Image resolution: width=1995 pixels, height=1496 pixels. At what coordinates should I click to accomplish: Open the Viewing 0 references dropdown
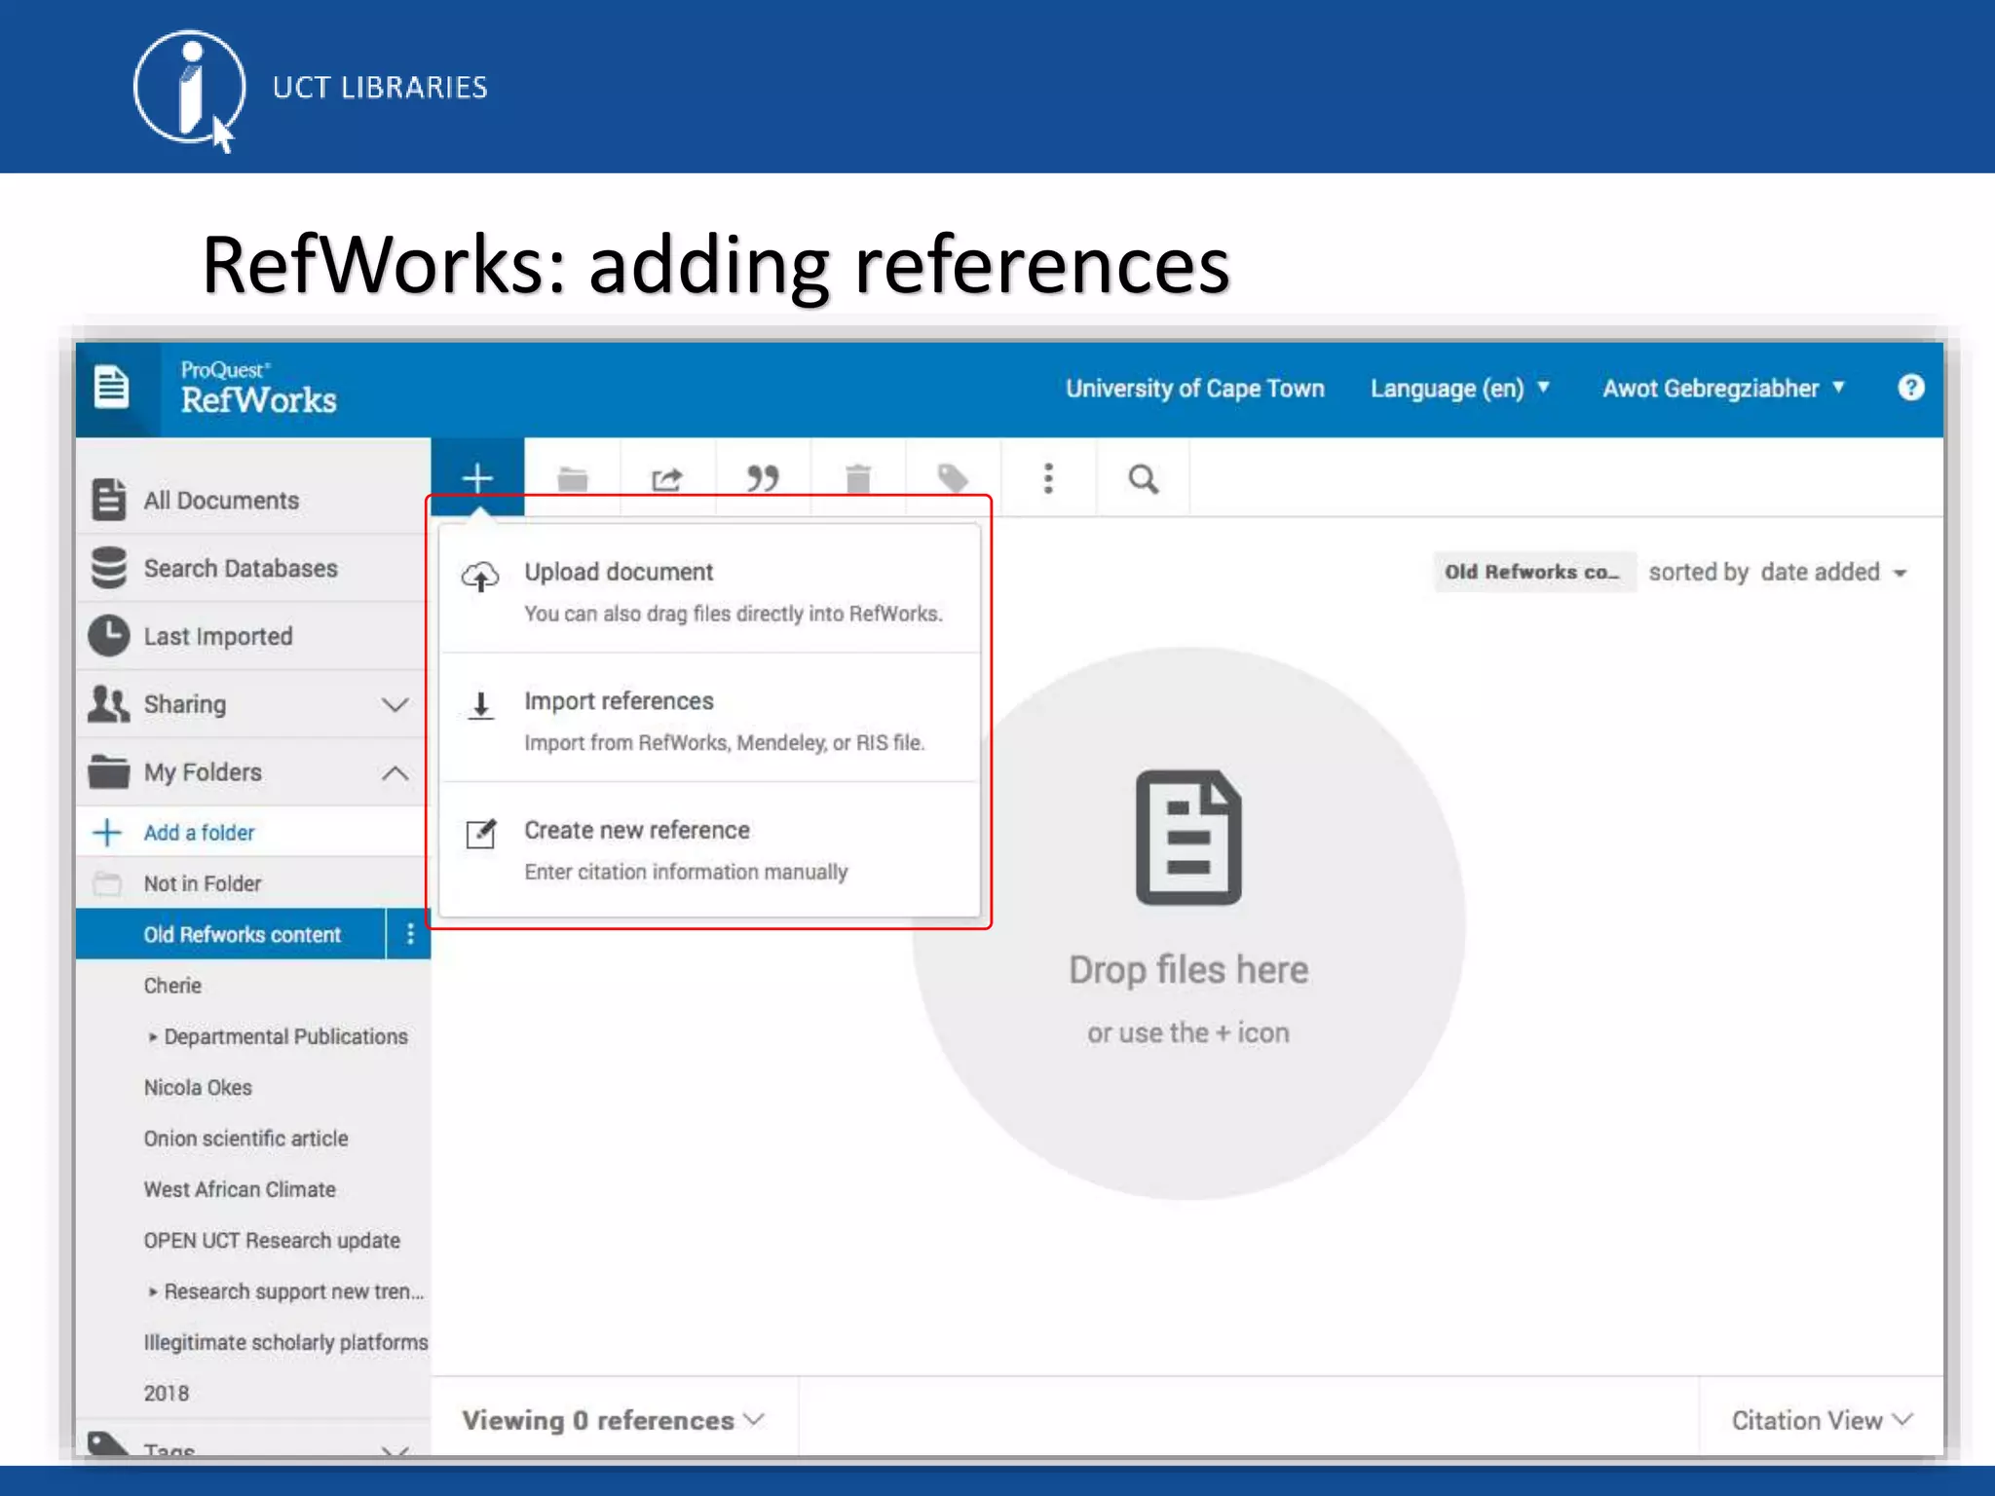614,1420
